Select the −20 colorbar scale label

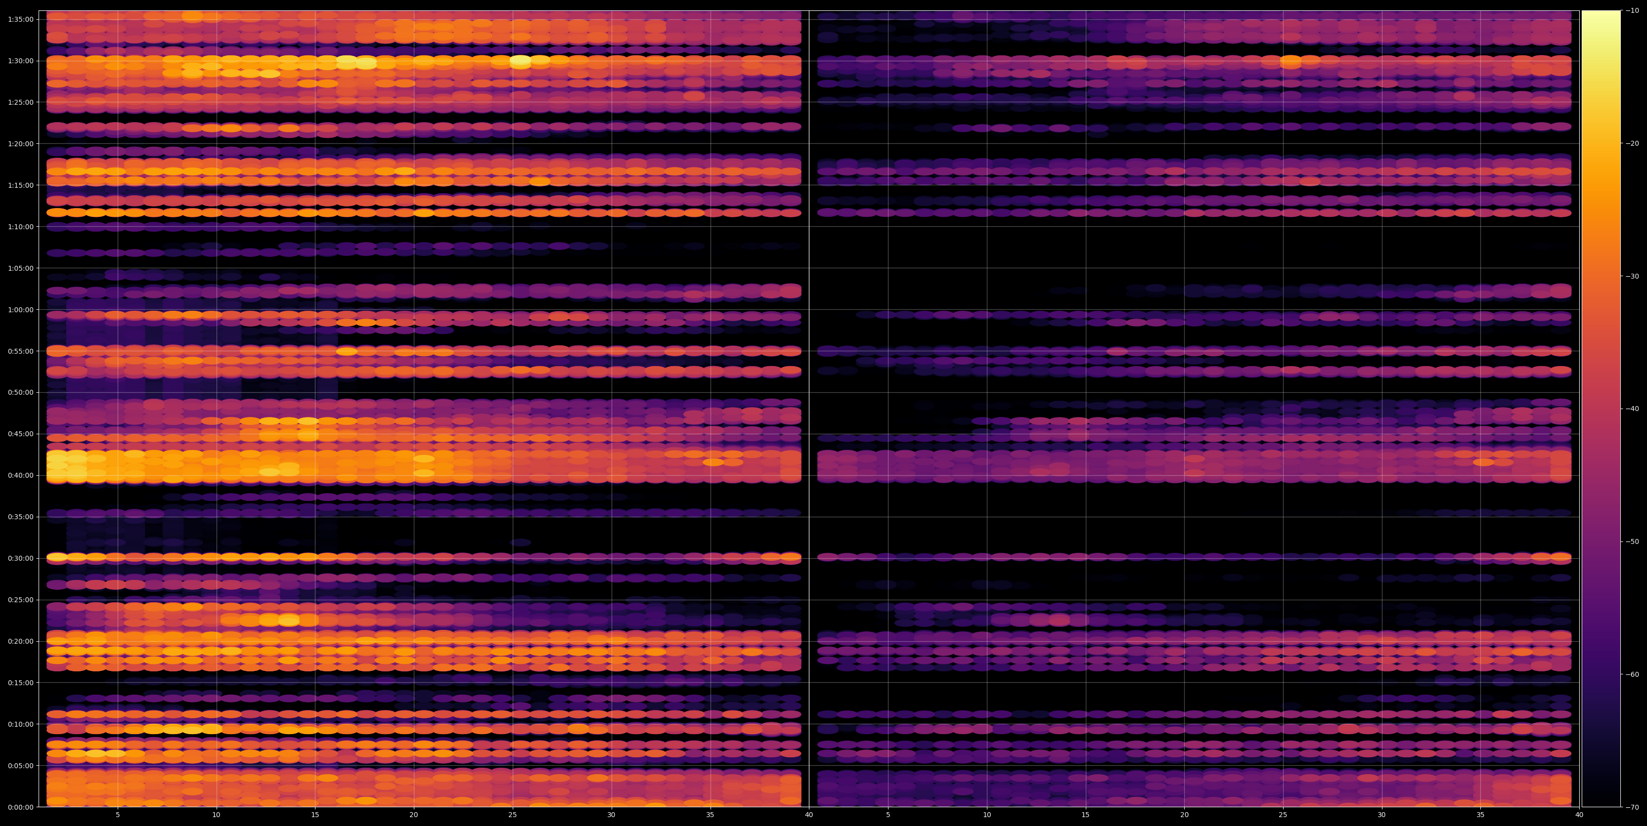coord(1632,143)
